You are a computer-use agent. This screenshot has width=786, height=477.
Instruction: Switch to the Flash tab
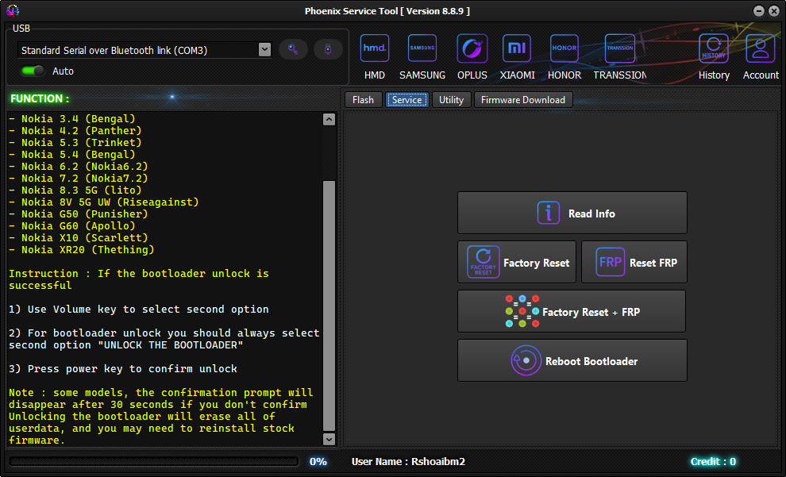(363, 100)
